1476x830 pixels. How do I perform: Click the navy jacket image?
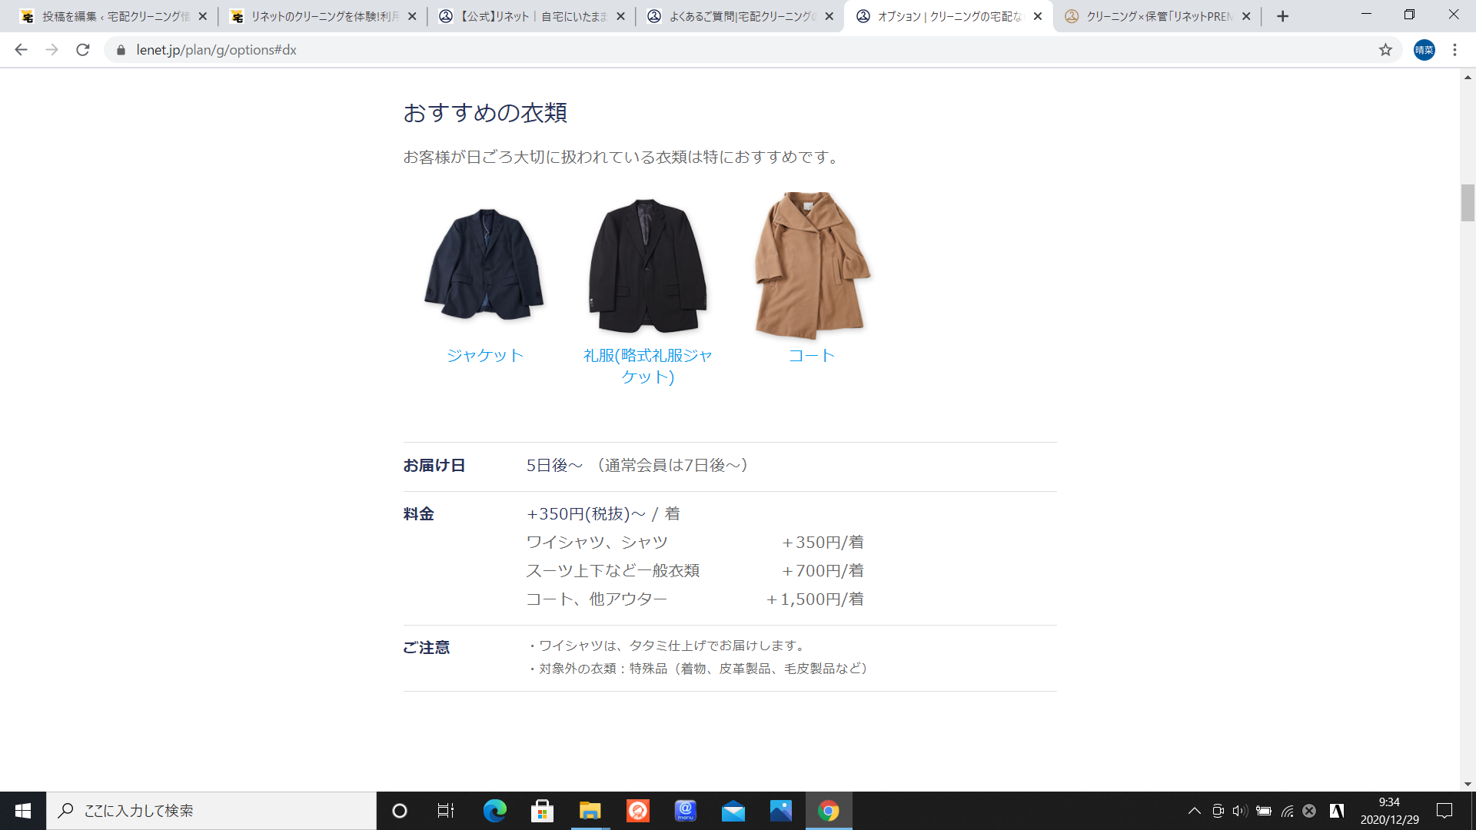[484, 264]
